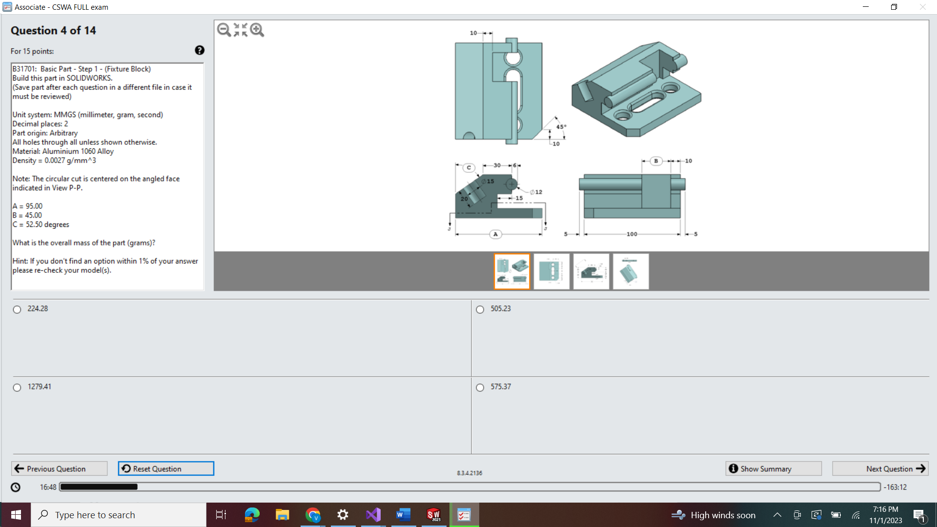Advance with Next Question button
The width and height of the screenshot is (937, 527).
(880, 468)
